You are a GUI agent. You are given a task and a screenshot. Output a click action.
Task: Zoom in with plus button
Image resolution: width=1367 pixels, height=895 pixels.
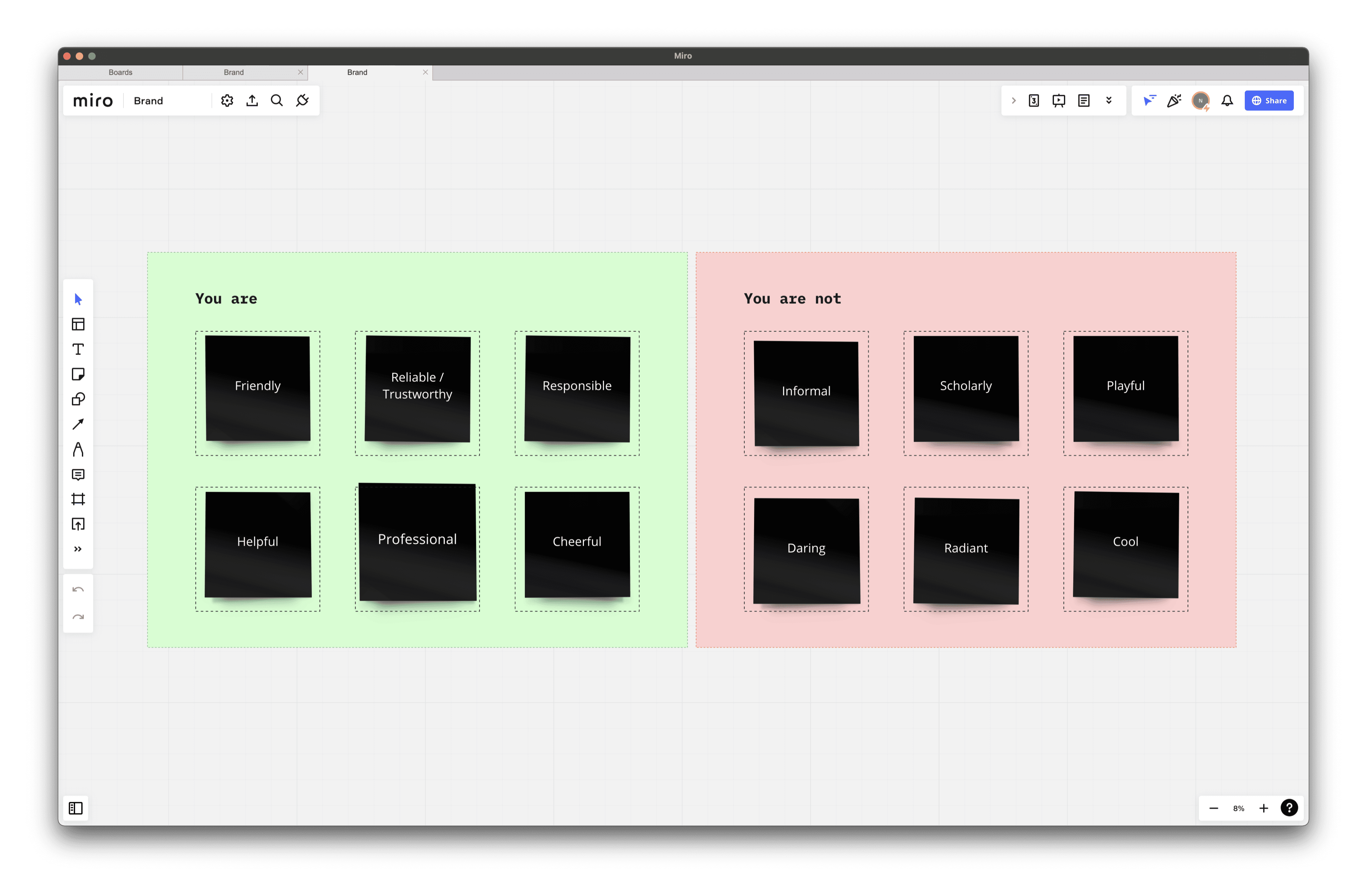coord(1264,809)
